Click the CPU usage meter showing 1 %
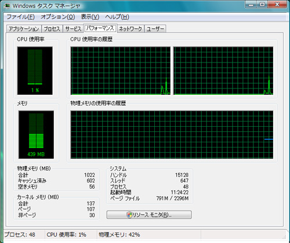290x243 pixels. (x=35, y=71)
